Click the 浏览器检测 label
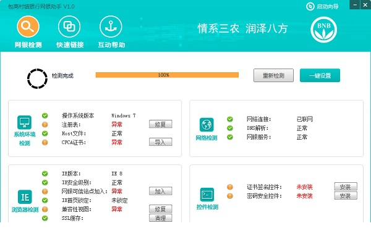371x231 pixels. (25, 209)
